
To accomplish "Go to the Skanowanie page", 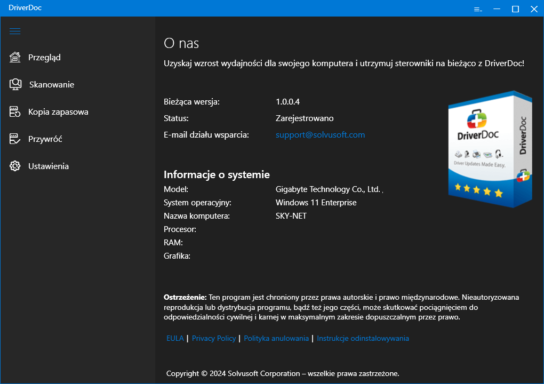I will [x=52, y=84].
